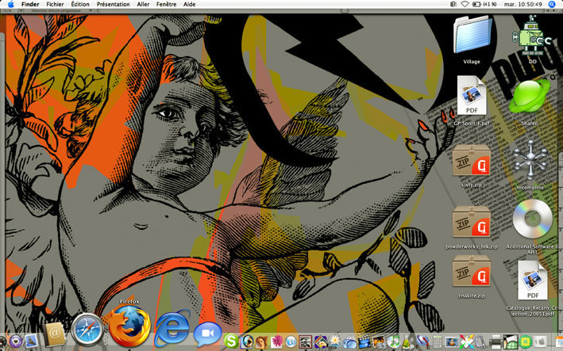Launch Firefox from the dock

point(129,326)
